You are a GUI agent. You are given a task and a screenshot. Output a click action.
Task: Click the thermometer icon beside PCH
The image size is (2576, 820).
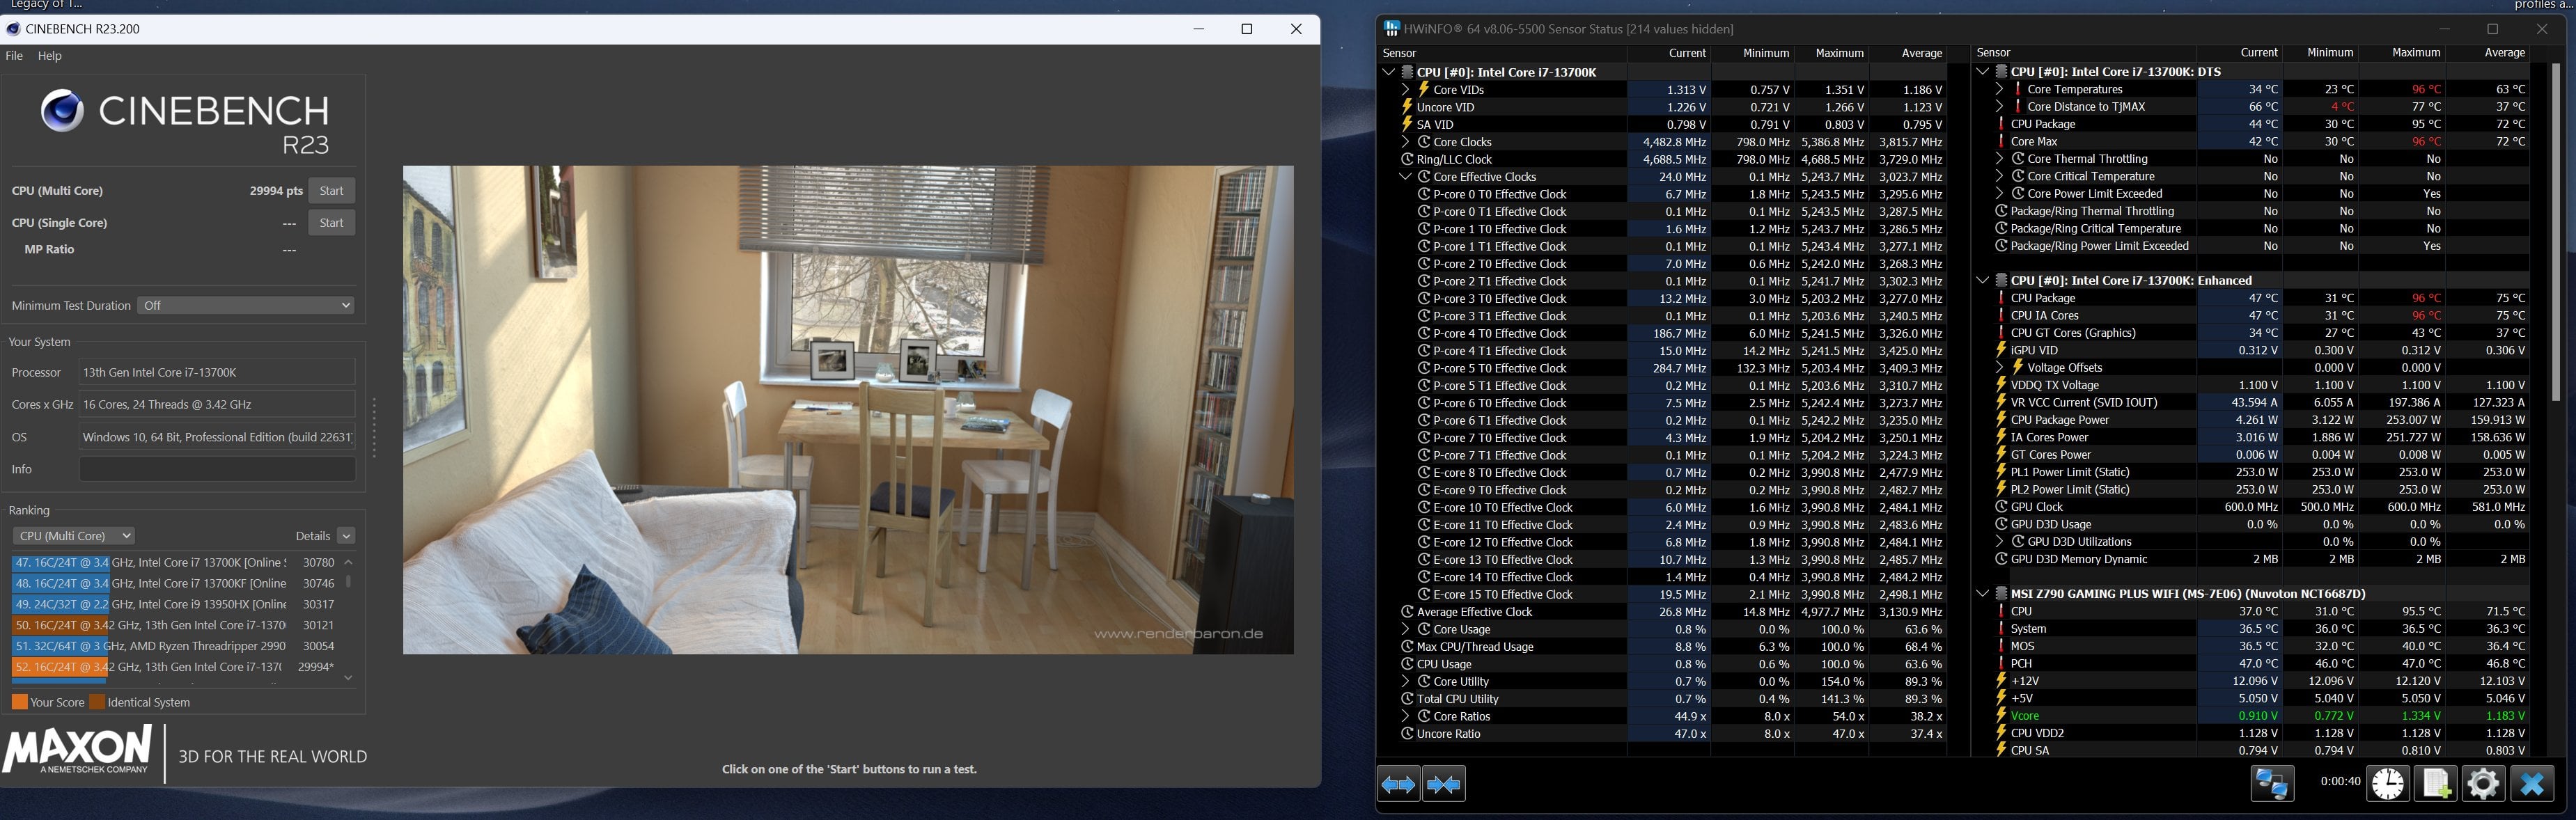(2001, 664)
